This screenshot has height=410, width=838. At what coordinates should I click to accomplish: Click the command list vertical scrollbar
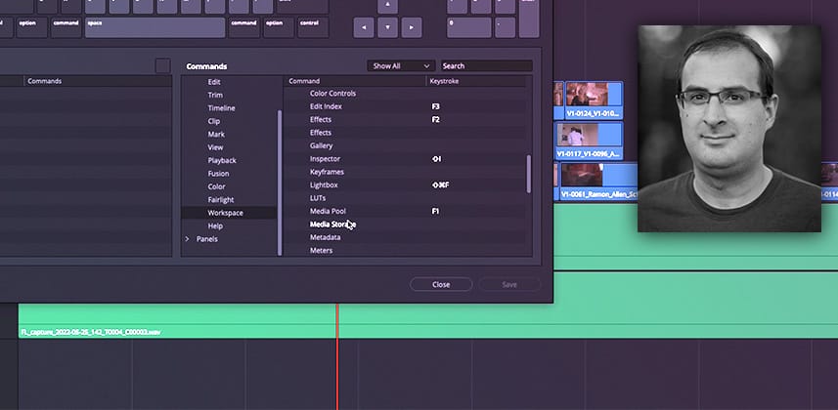point(529,174)
